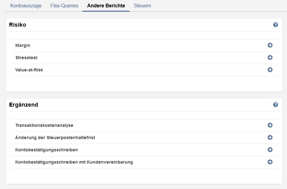The image size is (287, 189).
Task: Click arrow next to Änderung der Steuerpostenhaltefrist
Action: pyautogui.click(x=270, y=138)
